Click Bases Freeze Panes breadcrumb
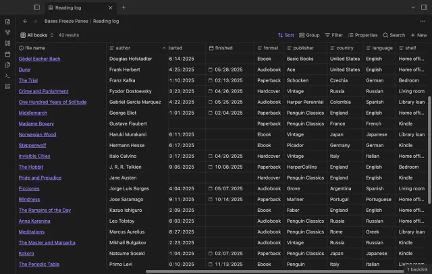Image resolution: width=432 pixels, height=274 pixels. click(66, 21)
